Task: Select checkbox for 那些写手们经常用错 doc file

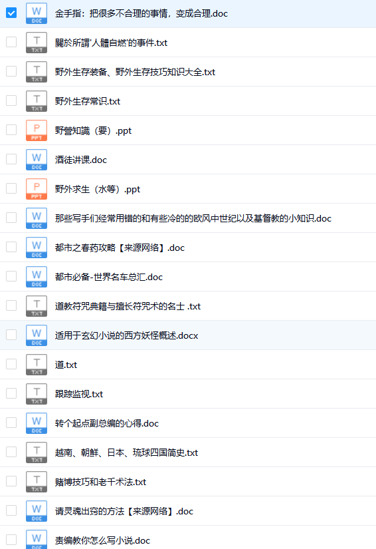Action: 11,218
